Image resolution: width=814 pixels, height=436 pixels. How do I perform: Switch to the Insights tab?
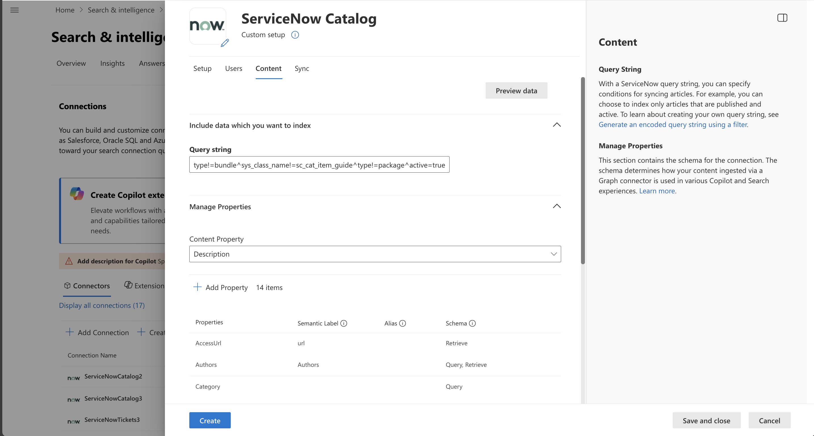tap(112, 63)
